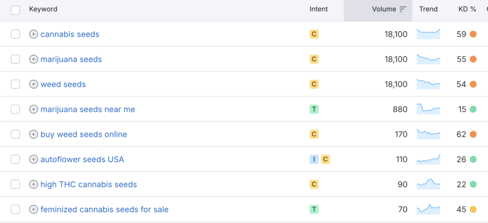This screenshot has height=223, width=488.
Task: Click orange KD dot beside 62
Action: pyautogui.click(x=473, y=134)
